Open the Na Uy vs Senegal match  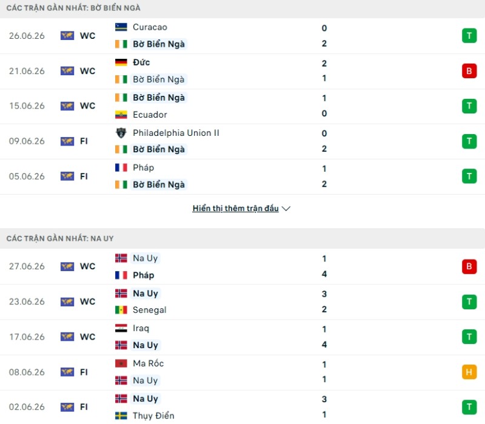point(242,301)
